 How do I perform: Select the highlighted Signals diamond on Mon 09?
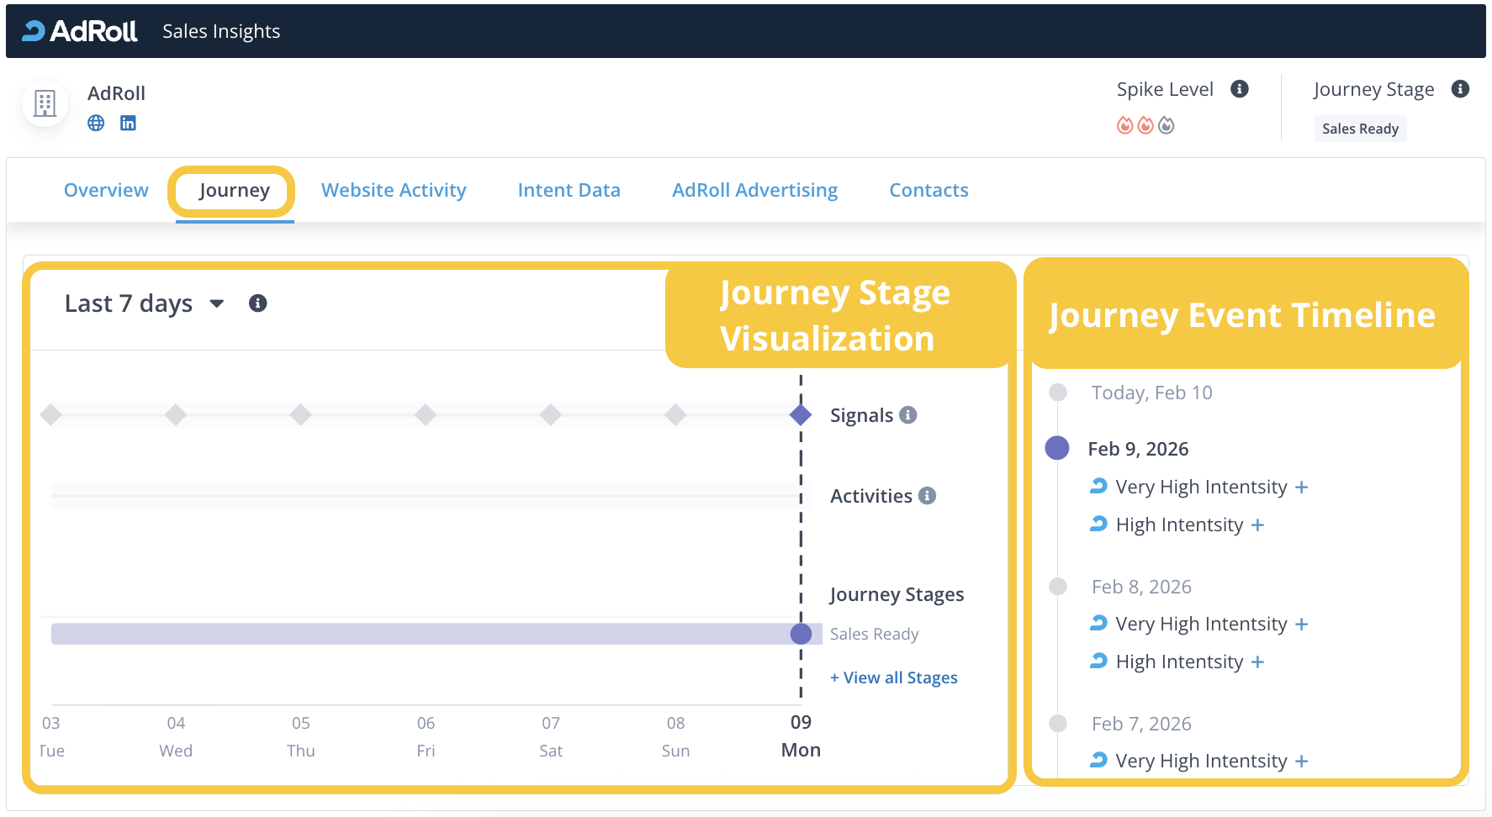click(801, 414)
